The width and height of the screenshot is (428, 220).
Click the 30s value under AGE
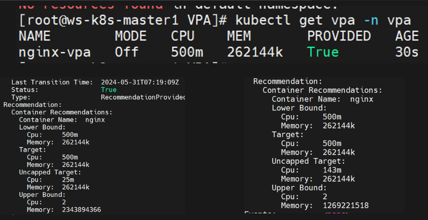[407, 52]
